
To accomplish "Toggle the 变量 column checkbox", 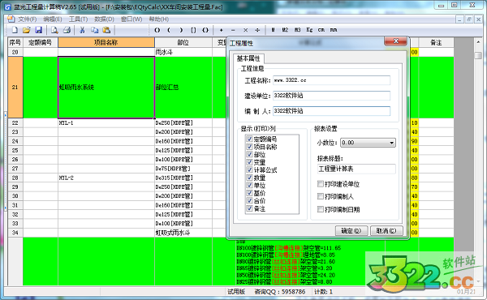I will 249,162.
